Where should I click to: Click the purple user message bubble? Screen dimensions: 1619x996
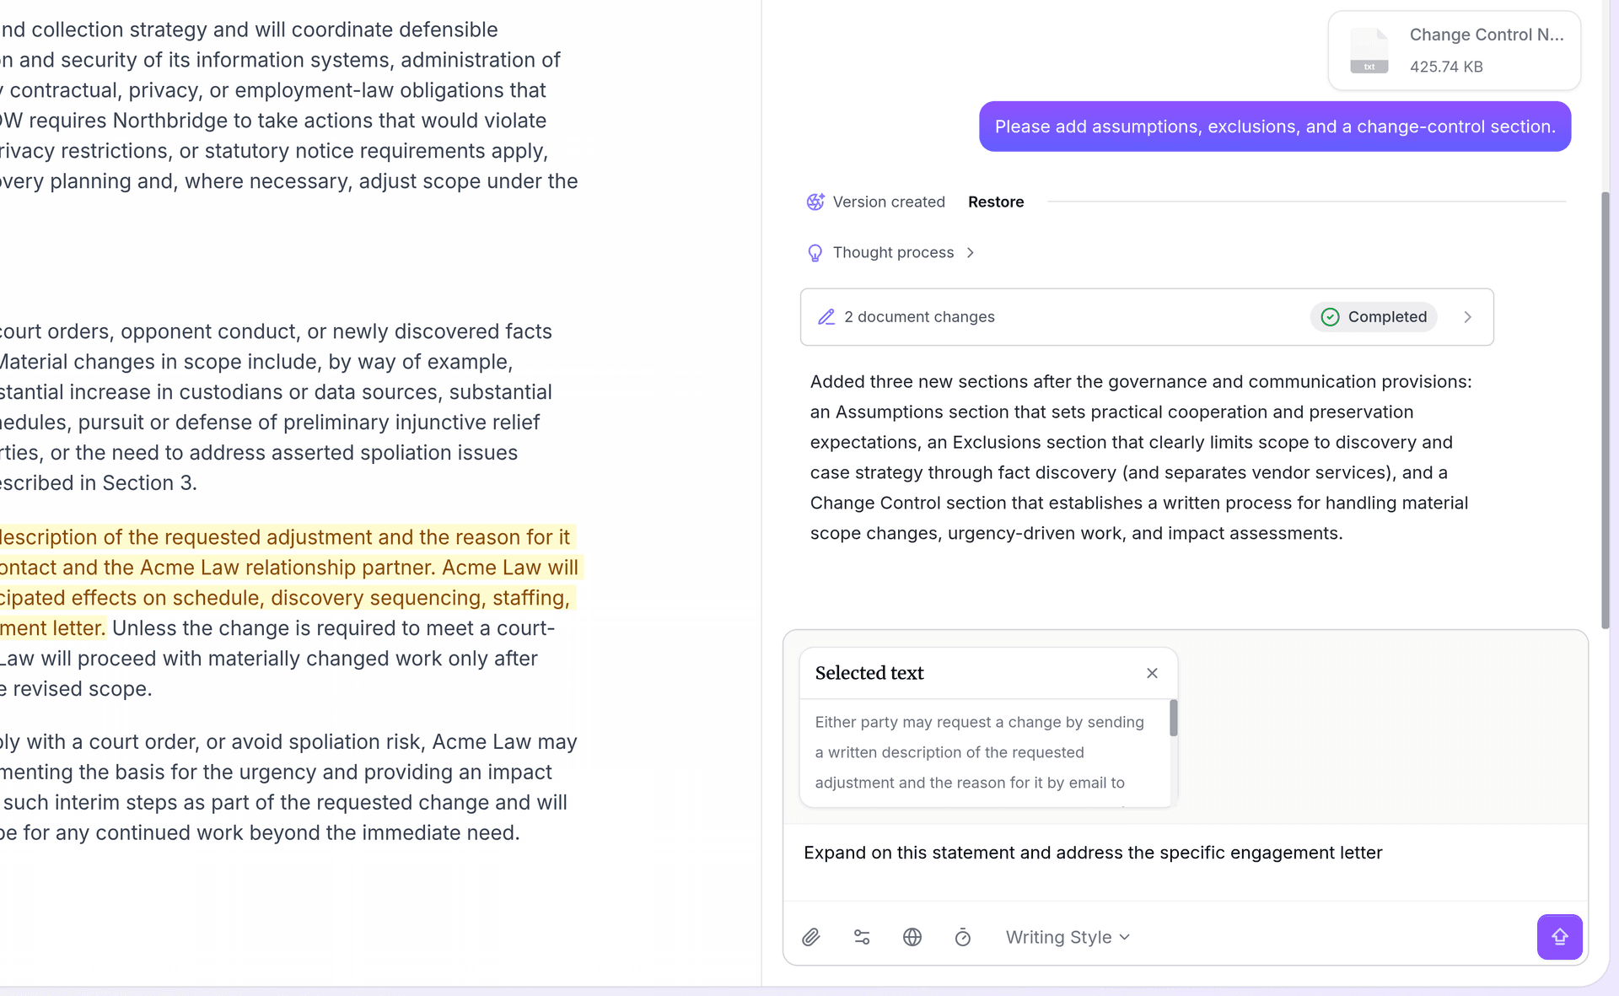(1274, 127)
